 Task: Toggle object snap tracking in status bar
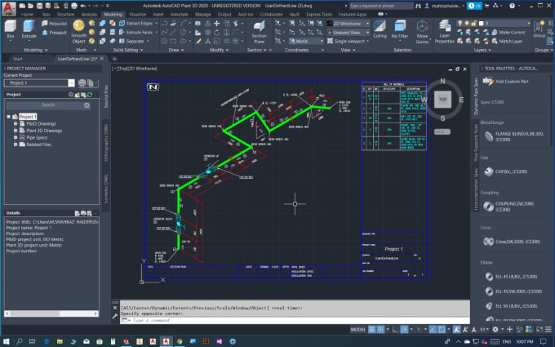[x=433, y=329]
